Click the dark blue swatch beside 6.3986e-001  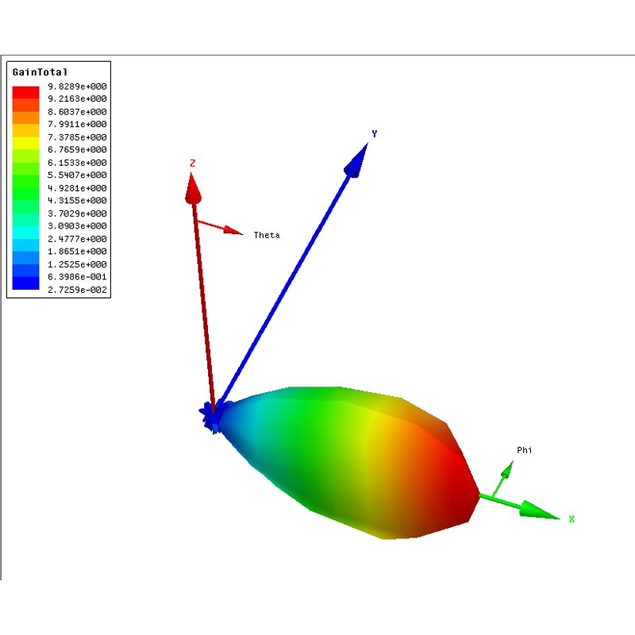tap(25, 276)
